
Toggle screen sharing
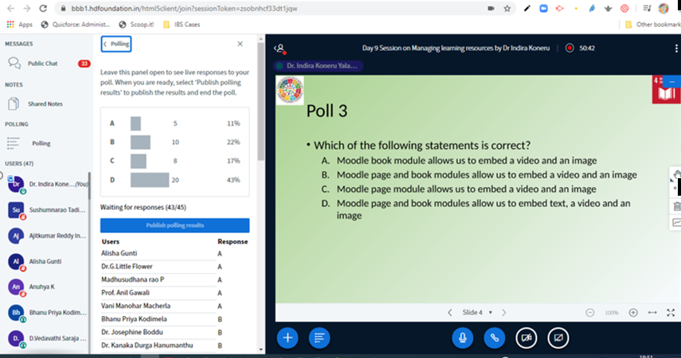(x=558, y=337)
